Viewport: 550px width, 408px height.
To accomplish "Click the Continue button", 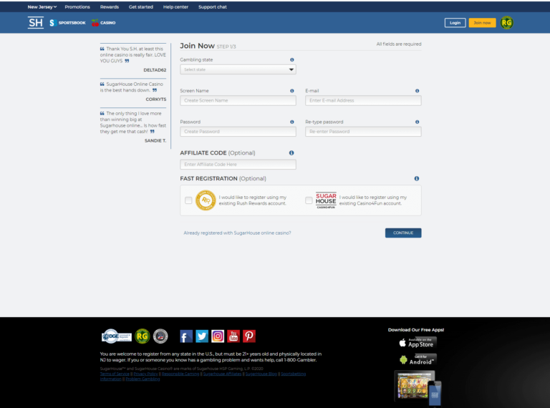I will point(403,233).
